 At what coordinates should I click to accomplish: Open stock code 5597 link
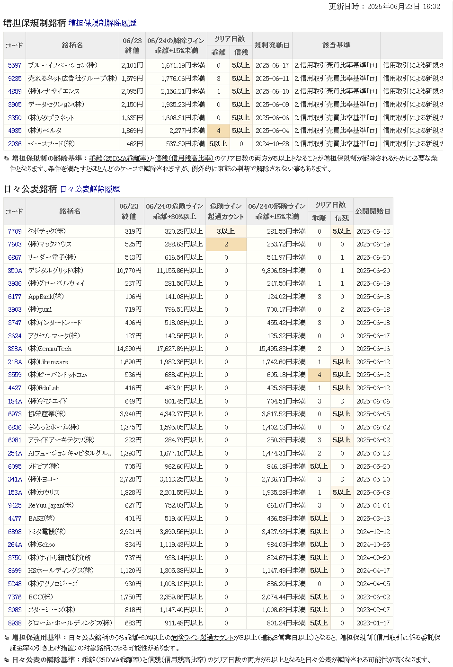click(x=15, y=65)
